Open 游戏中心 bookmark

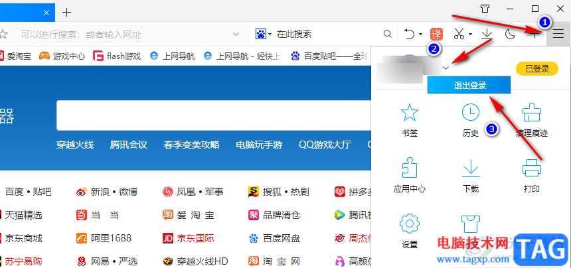pyautogui.click(x=62, y=56)
